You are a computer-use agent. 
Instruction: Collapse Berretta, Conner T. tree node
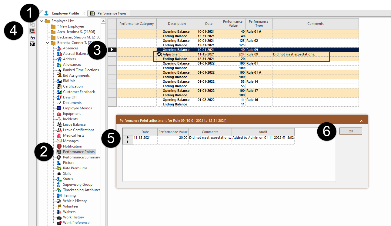tap(47, 42)
